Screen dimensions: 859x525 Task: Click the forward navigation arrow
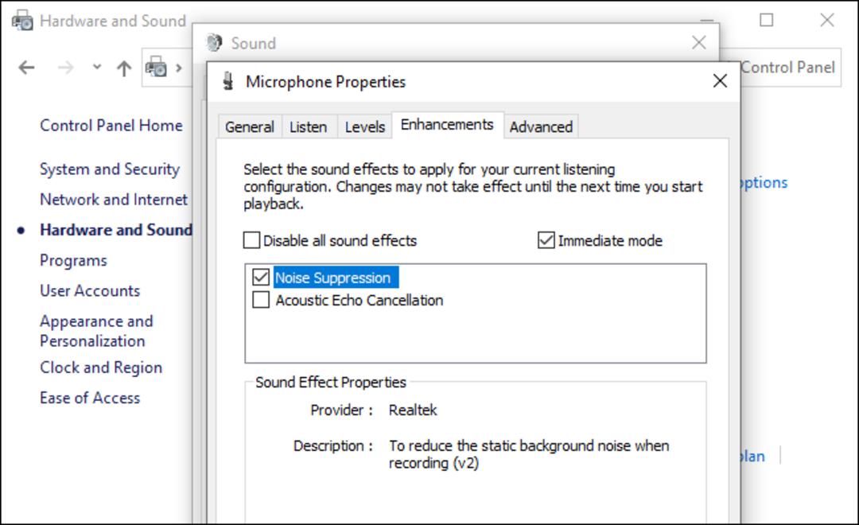[x=66, y=68]
